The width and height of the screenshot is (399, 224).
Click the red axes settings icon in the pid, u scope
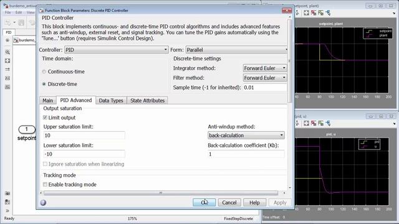pyautogui.click(x=314, y=123)
